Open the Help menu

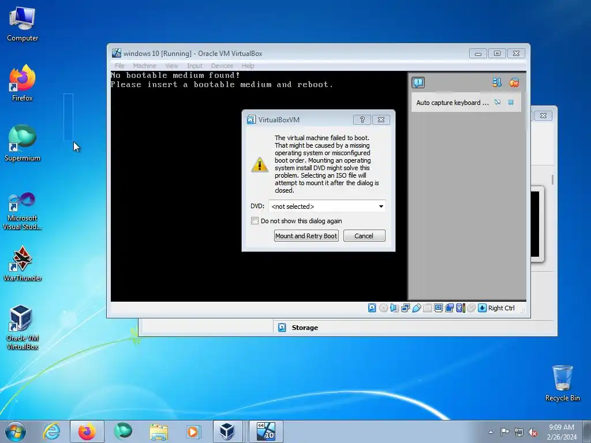(248, 66)
